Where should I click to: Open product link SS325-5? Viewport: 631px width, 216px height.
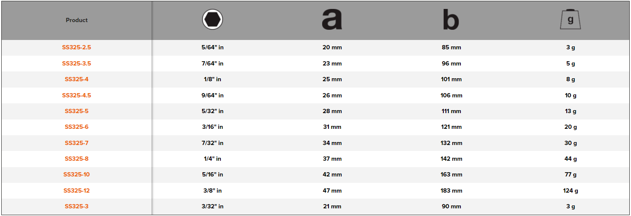(77, 111)
